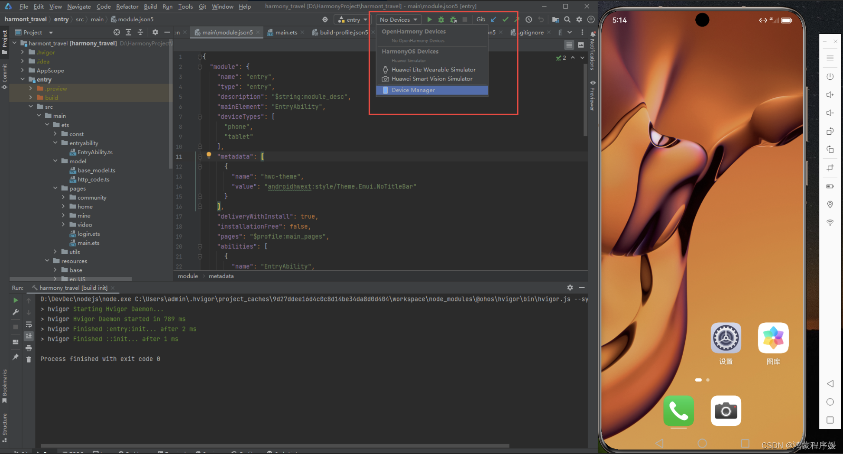
Task: Clear the Run console with the trash icon
Action: 29,359
